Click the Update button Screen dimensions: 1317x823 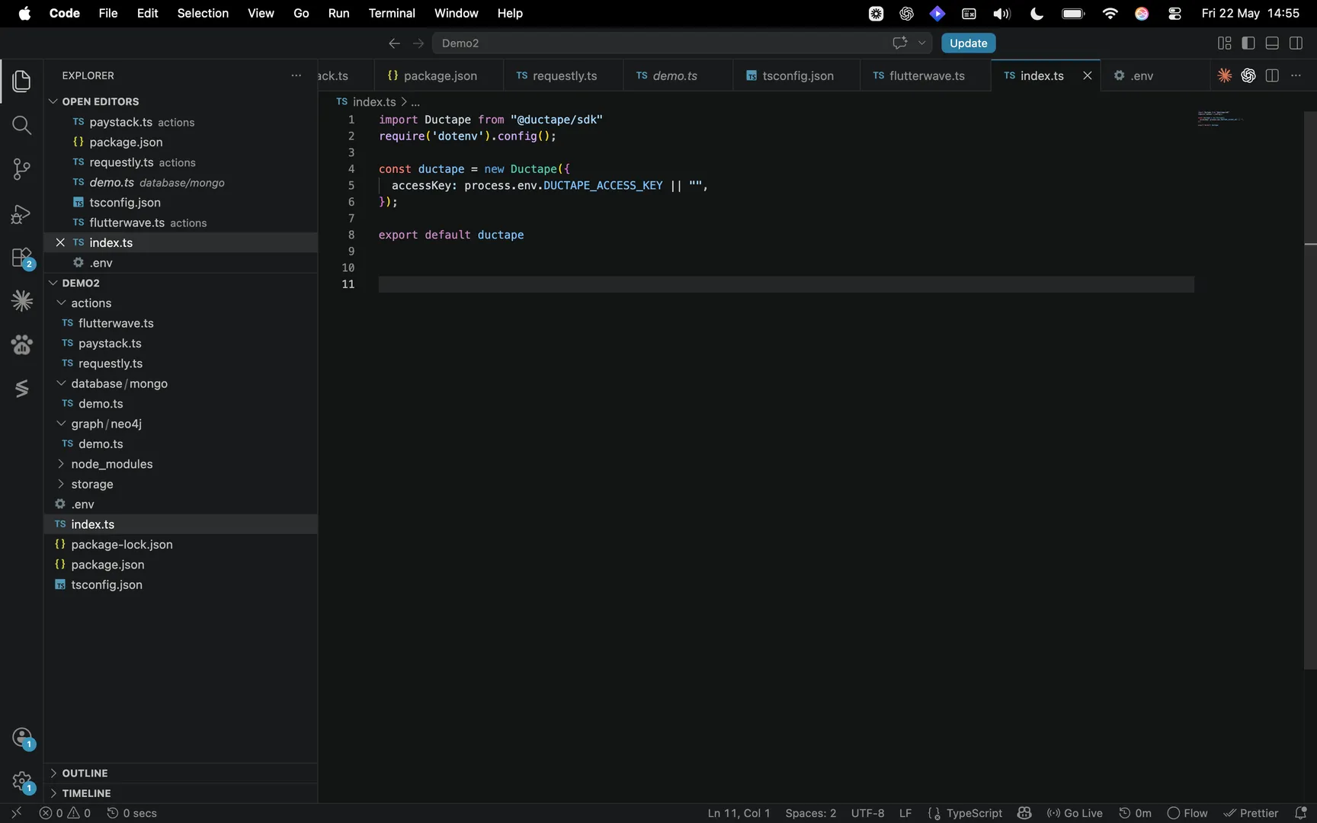pyautogui.click(x=968, y=43)
